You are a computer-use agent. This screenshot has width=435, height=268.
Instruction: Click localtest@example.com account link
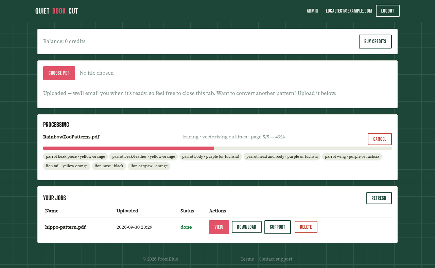(x=349, y=11)
